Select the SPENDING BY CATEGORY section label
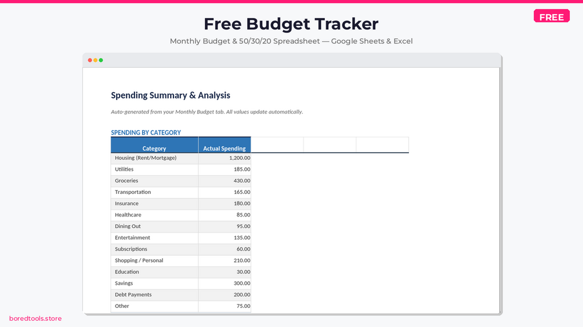Viewport: 583px width, 327px height. pyautogui.click(x=146, y=133)
